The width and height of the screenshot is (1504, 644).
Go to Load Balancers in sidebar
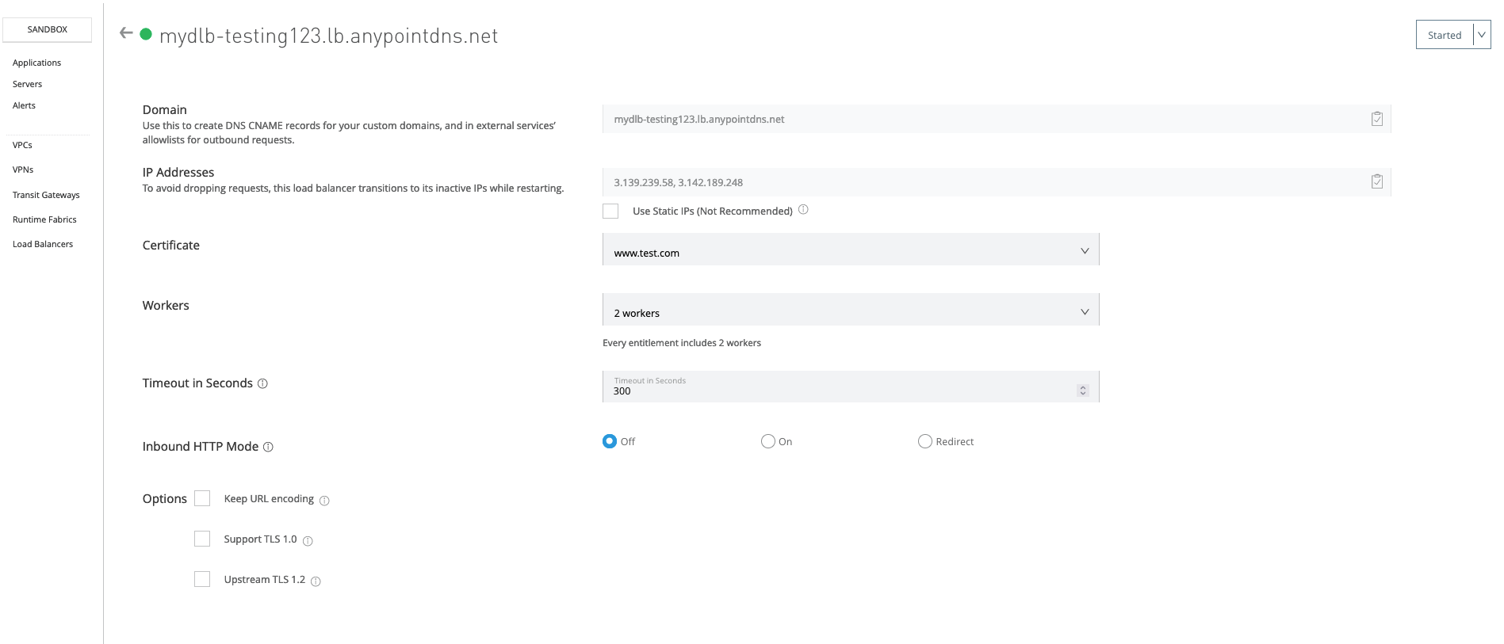tap(43, 244)
